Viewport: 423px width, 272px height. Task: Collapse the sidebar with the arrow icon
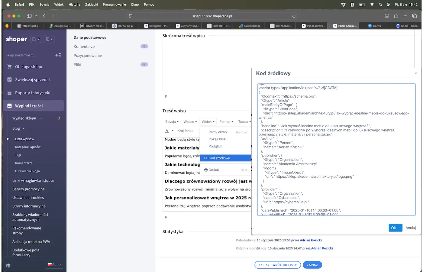click(58, 55)
